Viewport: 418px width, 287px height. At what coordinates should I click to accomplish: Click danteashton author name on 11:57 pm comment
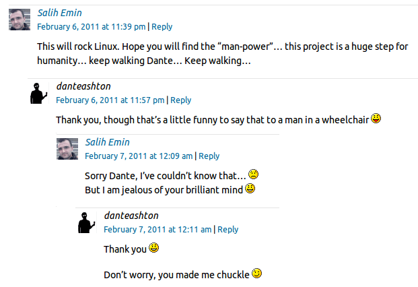(x=83, y=86)
